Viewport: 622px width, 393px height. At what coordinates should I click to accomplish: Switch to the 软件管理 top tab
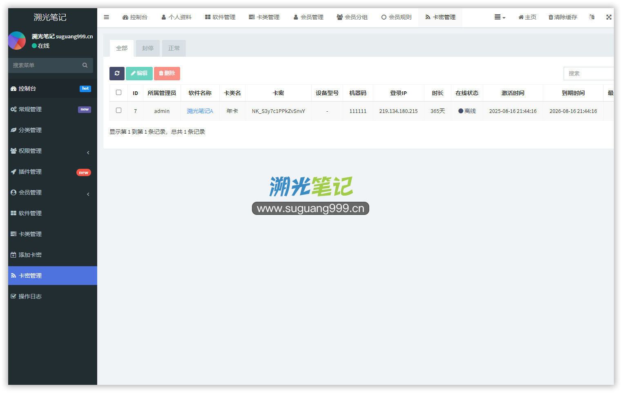tap(220, 17)
